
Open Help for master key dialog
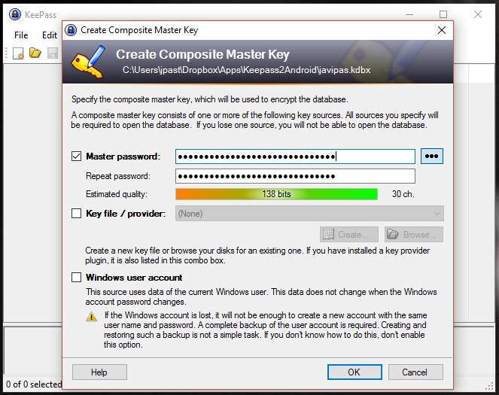point(99,372)
